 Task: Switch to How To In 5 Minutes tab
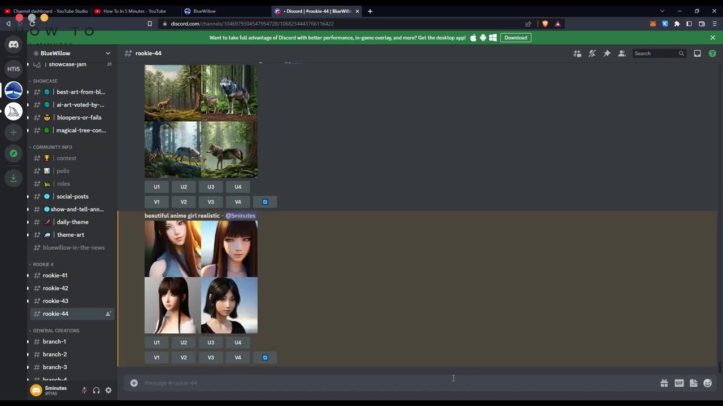[x=135, y=11]
